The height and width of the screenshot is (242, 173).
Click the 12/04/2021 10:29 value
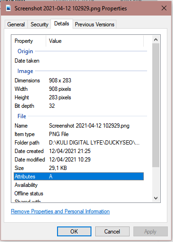point(70,160)
